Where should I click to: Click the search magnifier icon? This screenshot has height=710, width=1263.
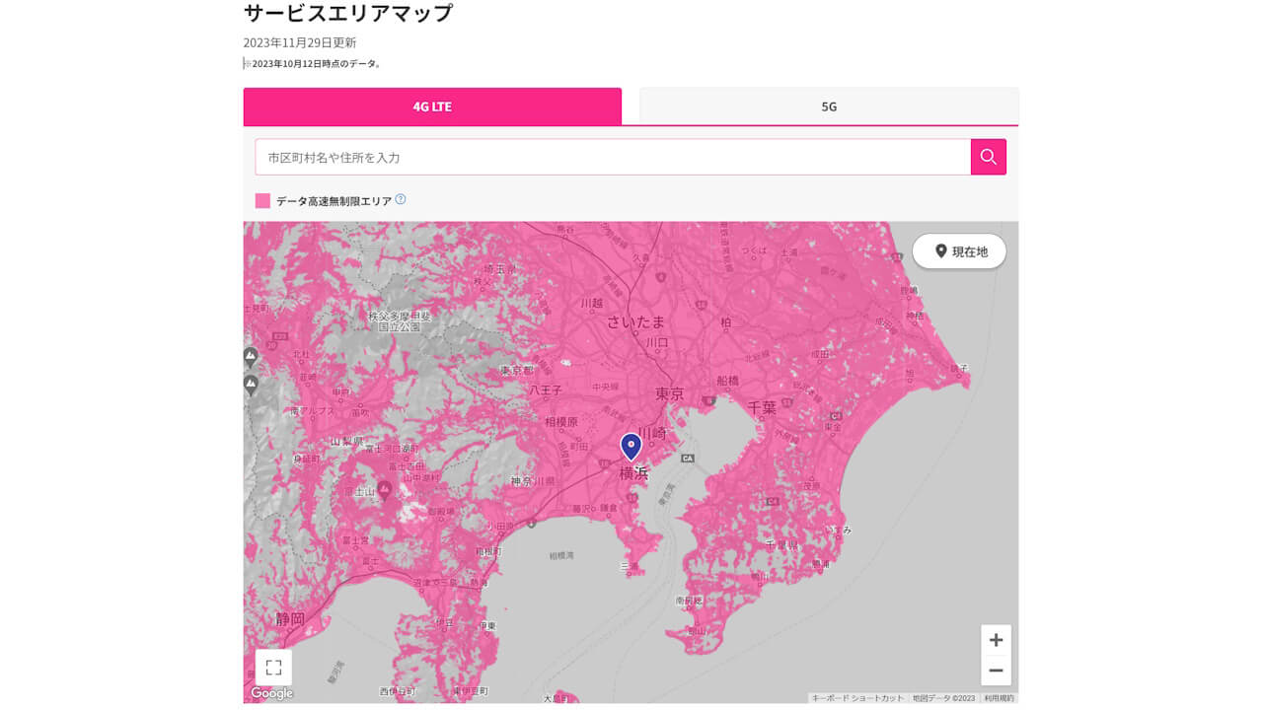pos(988,156)
